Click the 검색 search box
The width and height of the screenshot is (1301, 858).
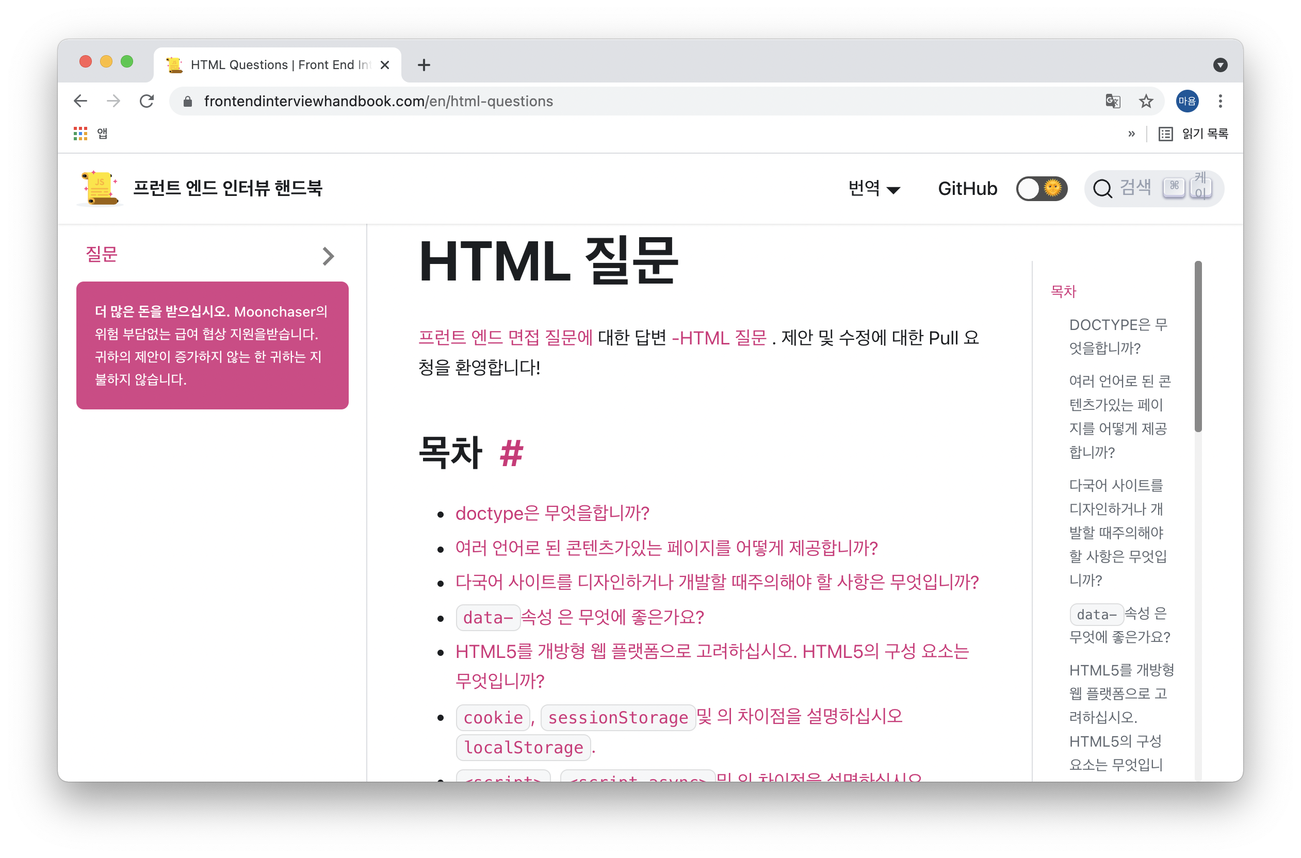pyautogui.click(x=1136, y=189)
